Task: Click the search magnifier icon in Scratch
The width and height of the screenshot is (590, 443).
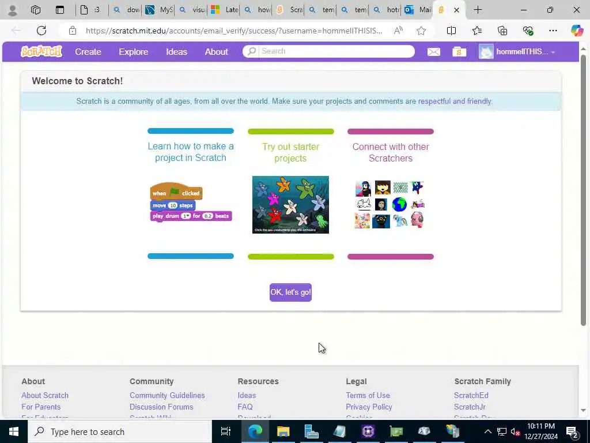Action: pos(252,51)
